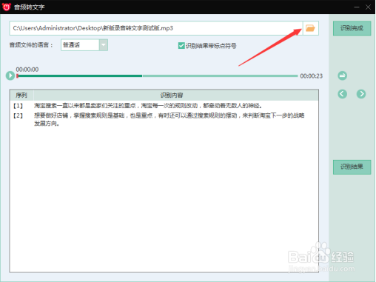Play the audio with the green play button

point(10,75)
